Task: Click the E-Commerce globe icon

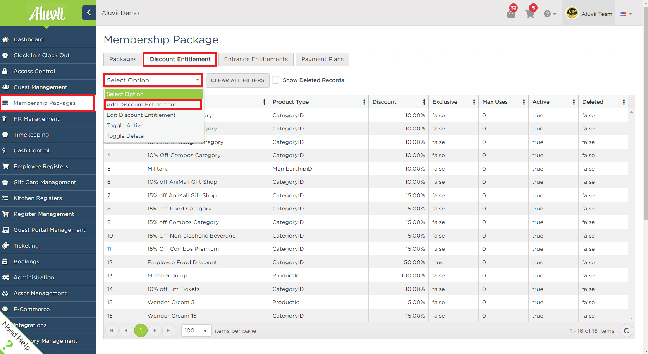Action: point(5,309)
